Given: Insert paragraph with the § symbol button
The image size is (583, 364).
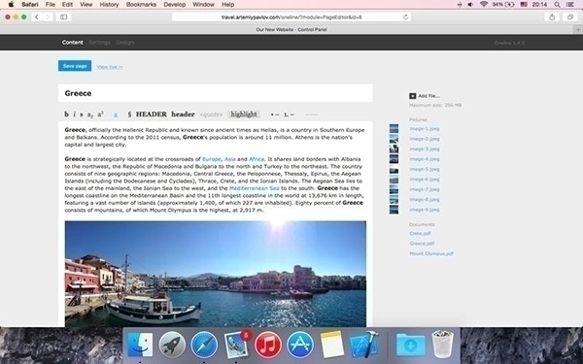Looking at the screenshot, I should pyautogui.click(x=129, y=115).
